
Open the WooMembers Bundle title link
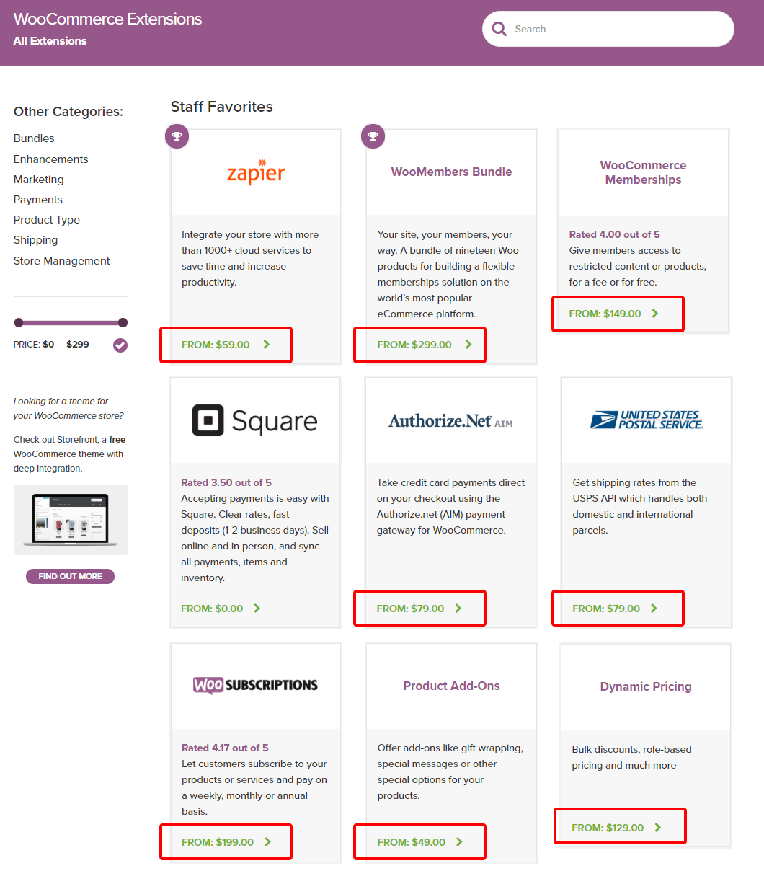point(451,172)
